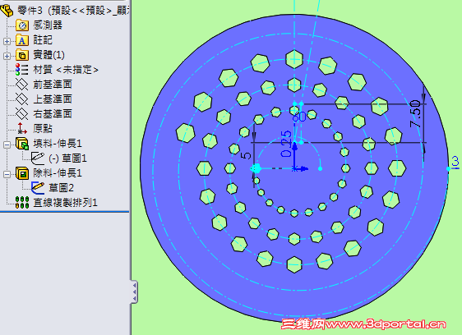Select the 右基準面 plane icon
Image resolution: width=462 pixels, height=335 pixels.
pyautogui.click(x=22, y=113)
